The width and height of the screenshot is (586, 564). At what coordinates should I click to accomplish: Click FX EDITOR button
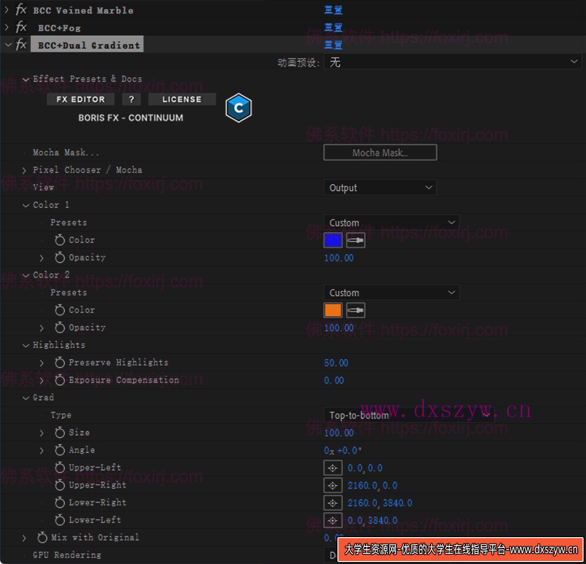coord(81,99)
